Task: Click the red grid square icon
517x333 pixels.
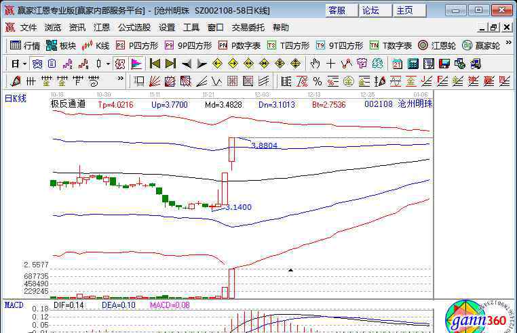Action: coord(233,81)
